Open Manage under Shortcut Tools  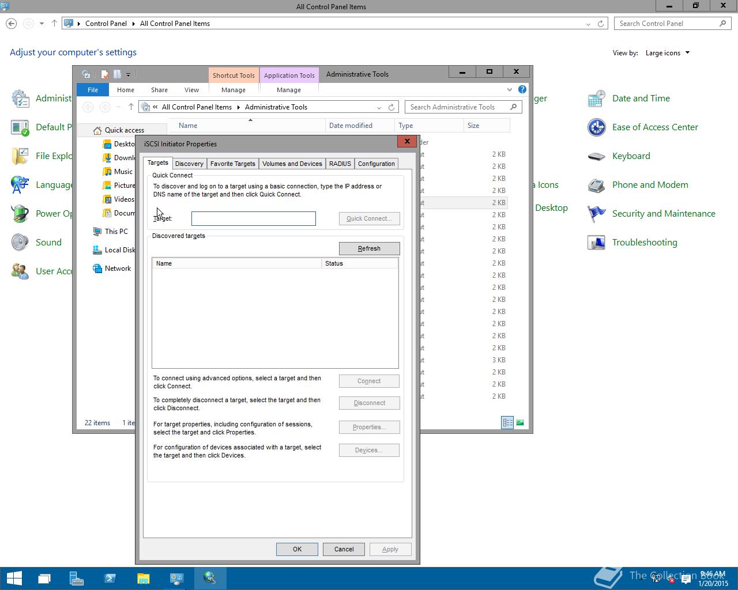point(234,90)
